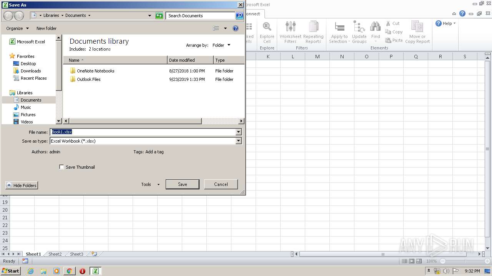The height and width of the screenshot is (276, 492).
Task: Toggle the Save Thumbnail checkbox
Action: (x=61, y=167)
